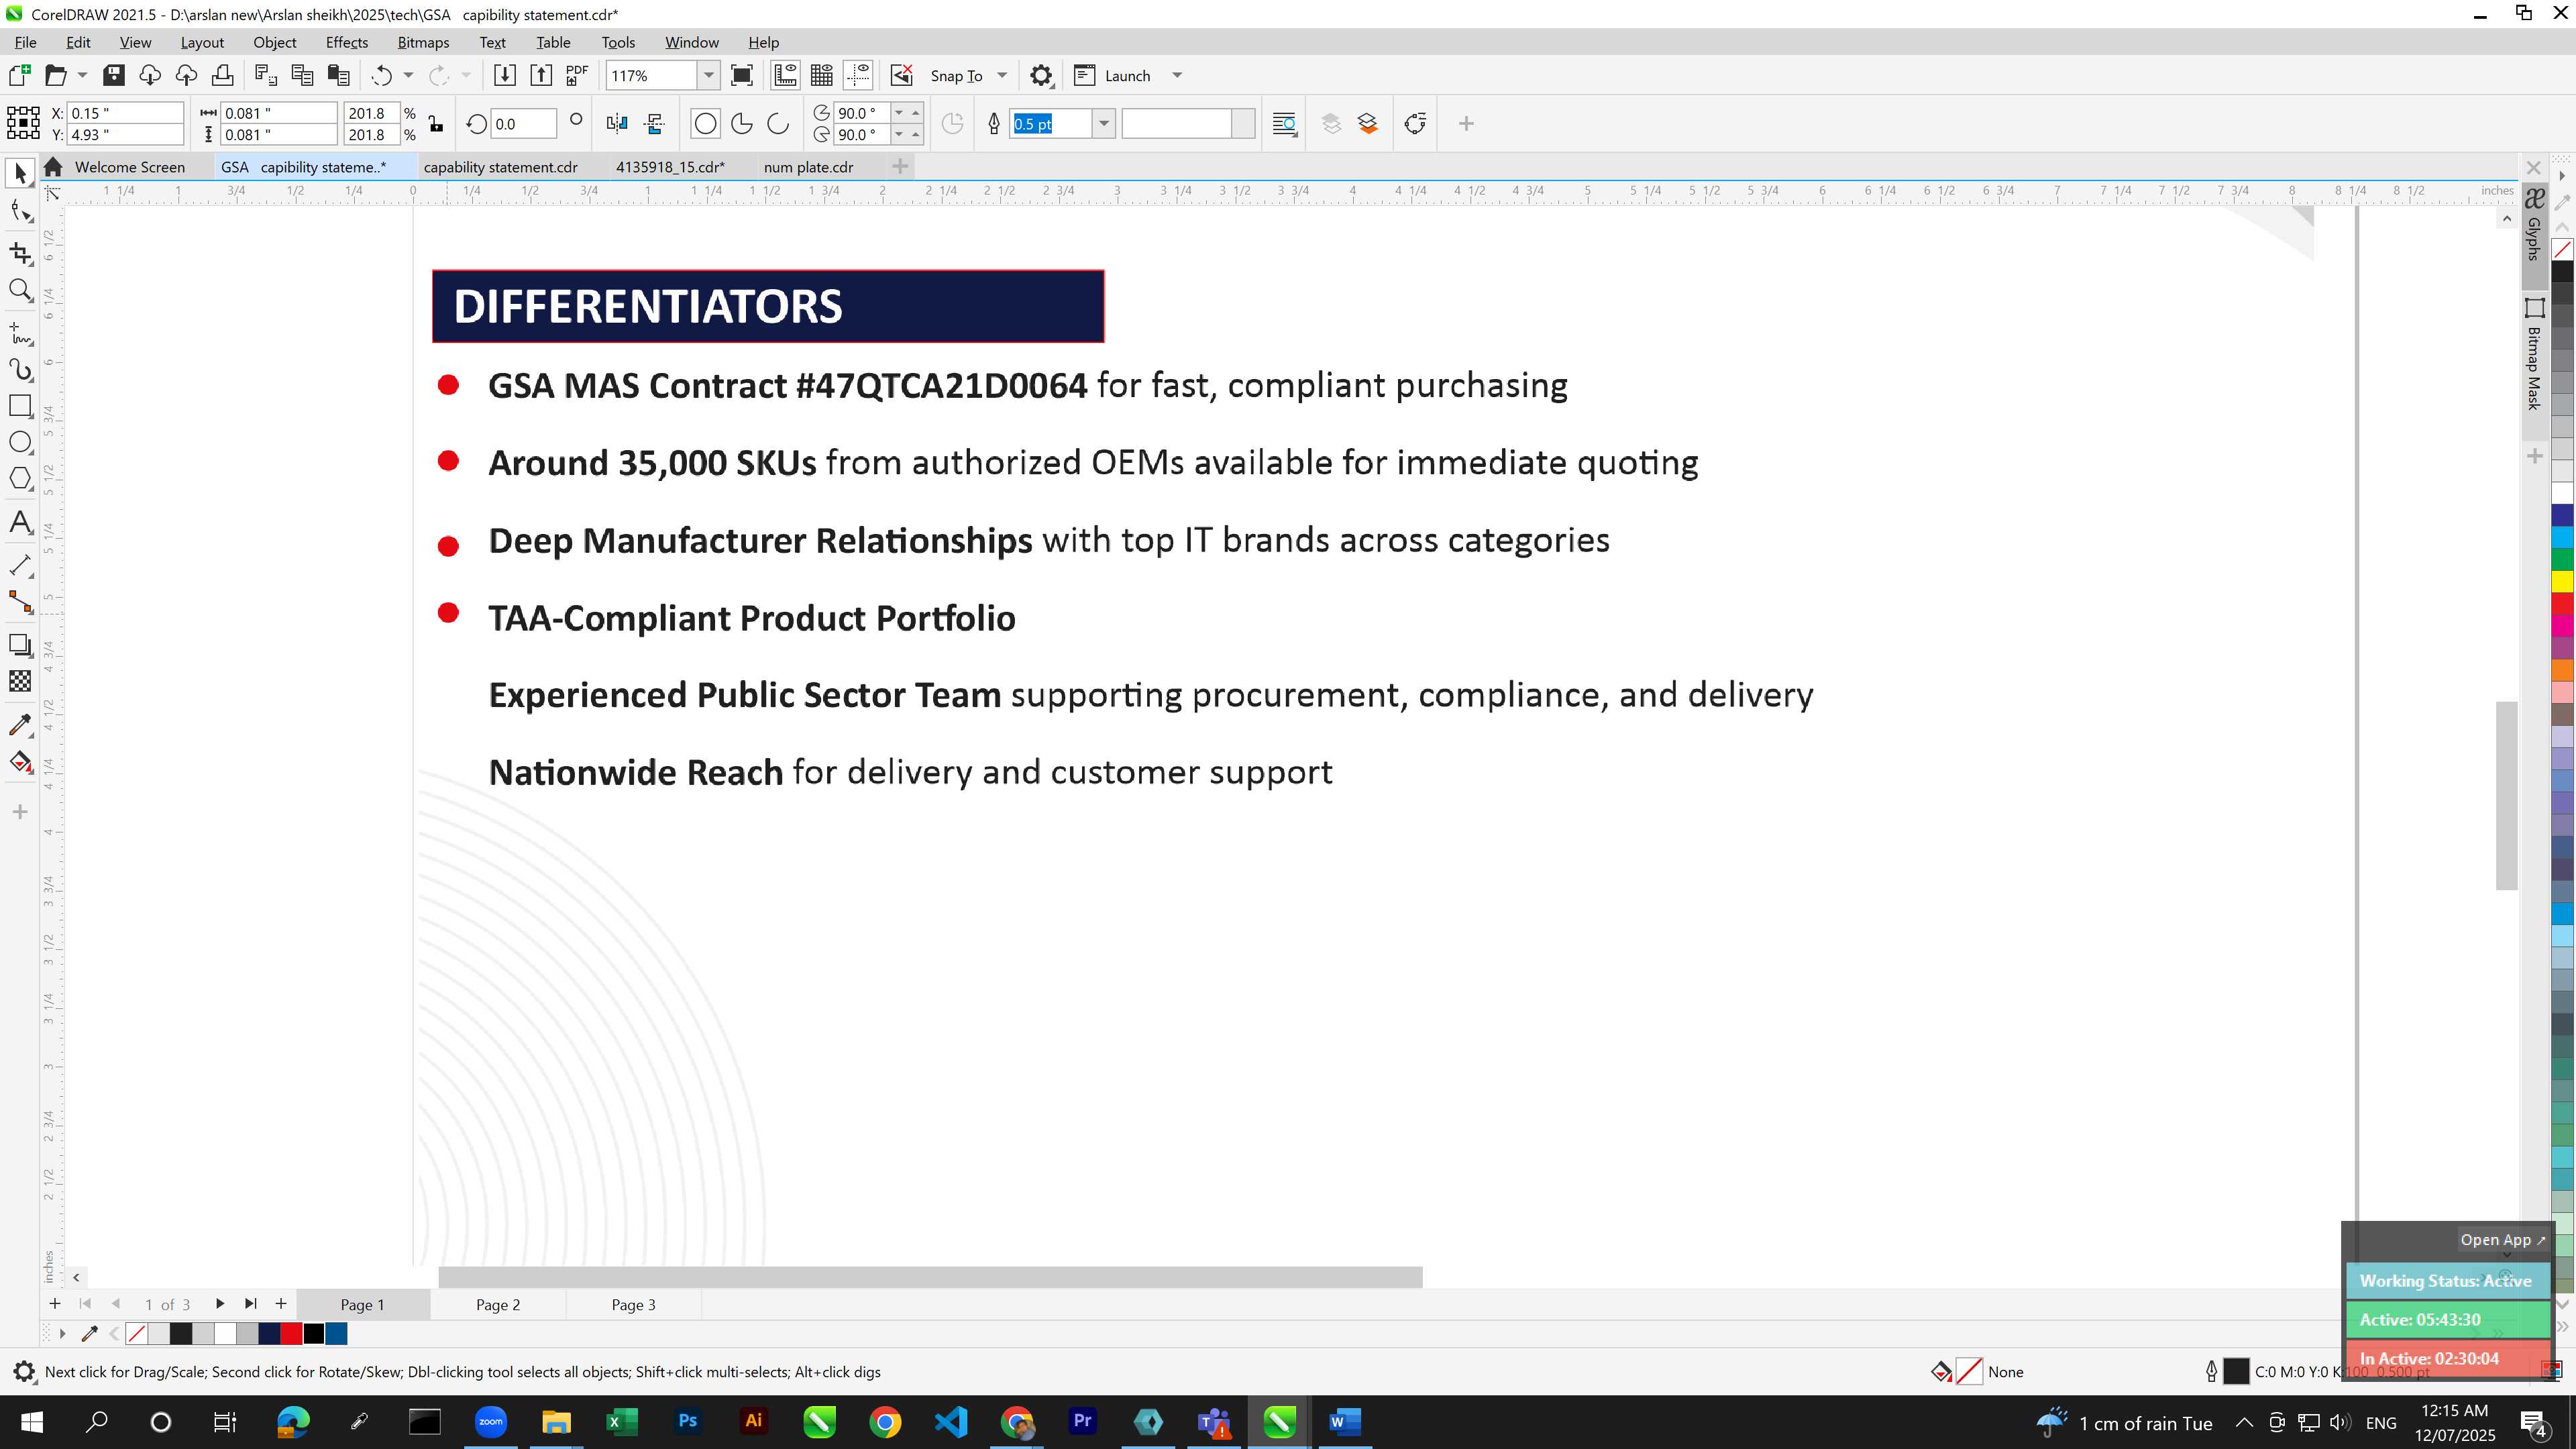The width and height of the screenshot is (2576, 1449).
Task: Click the Publish to PDF icon
Action: pyautogui.click(x=577, y=75)
